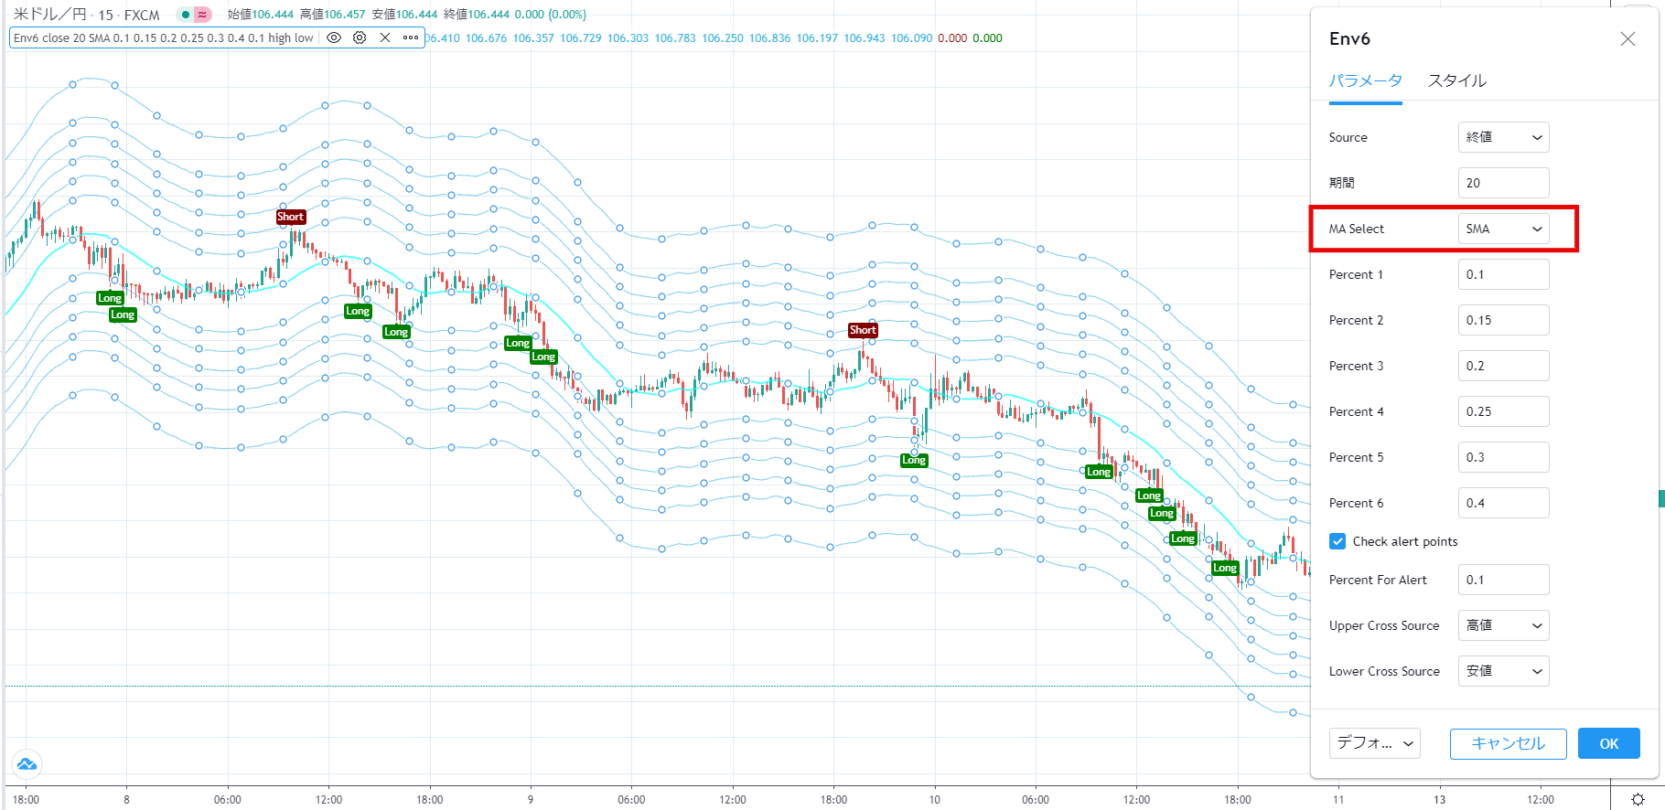Switch to the スタイル tab
This screenshot has width=1665, height=810.
(1456, 80)
